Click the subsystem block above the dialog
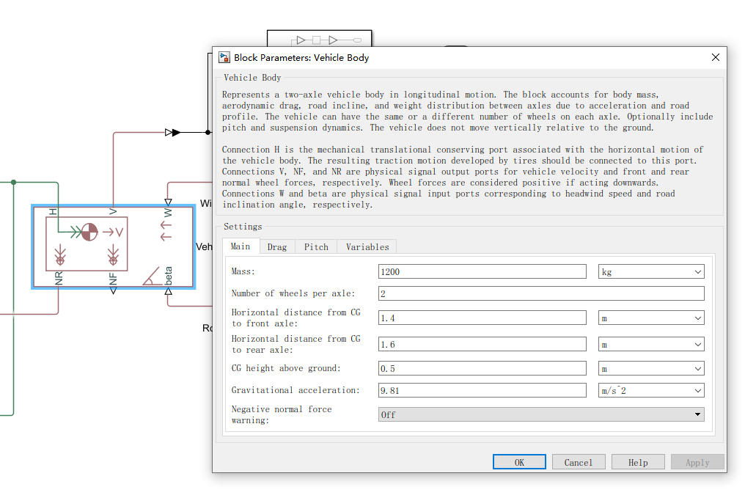The width and height of the screenshot is (756, 498). tap(319, 39)
